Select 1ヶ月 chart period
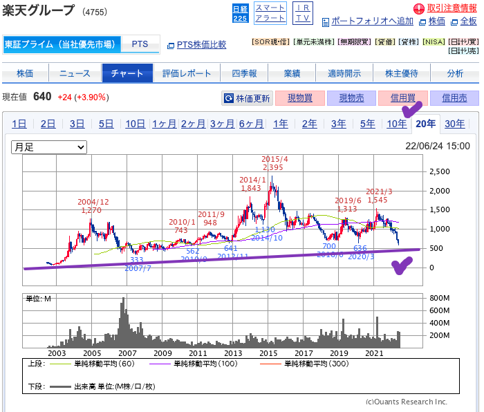The image size is (484, 412). (x=165, y=124)
